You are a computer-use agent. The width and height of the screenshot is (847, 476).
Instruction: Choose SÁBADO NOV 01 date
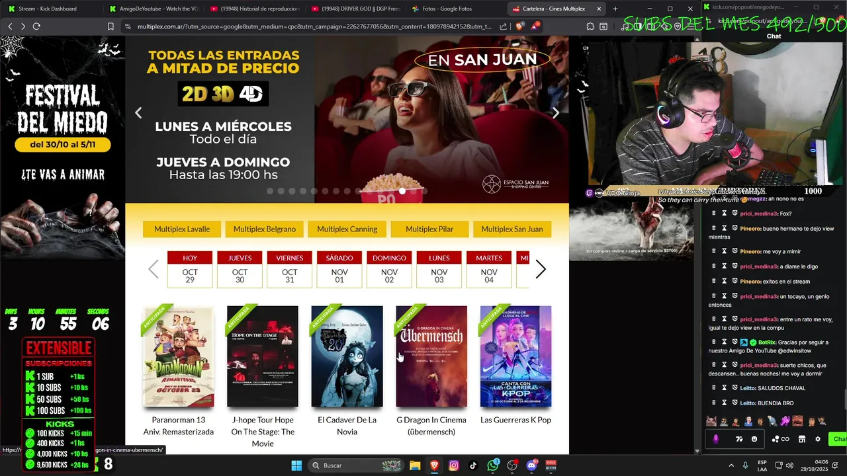pos(339,269)
